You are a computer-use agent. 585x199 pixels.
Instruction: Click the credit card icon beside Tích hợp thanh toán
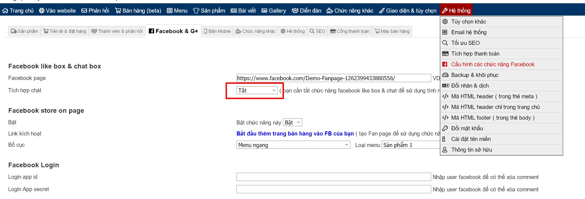tap(445, 54)
